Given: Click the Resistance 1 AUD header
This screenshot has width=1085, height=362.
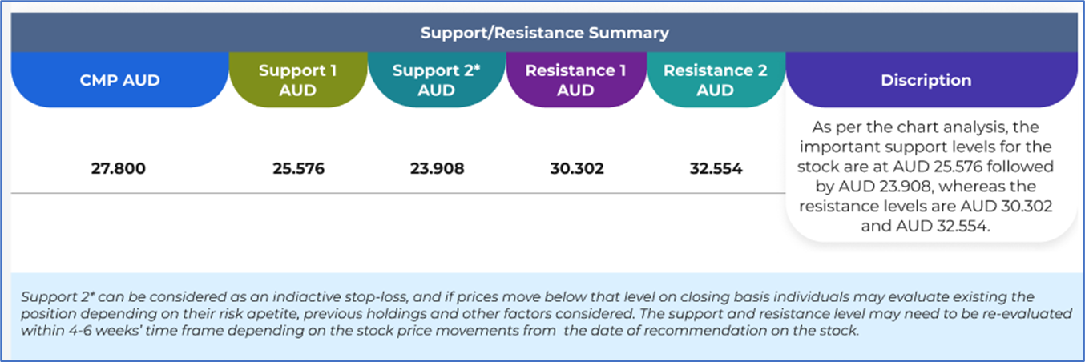Looking at the screenshot, I should click(x=575, y=80).
